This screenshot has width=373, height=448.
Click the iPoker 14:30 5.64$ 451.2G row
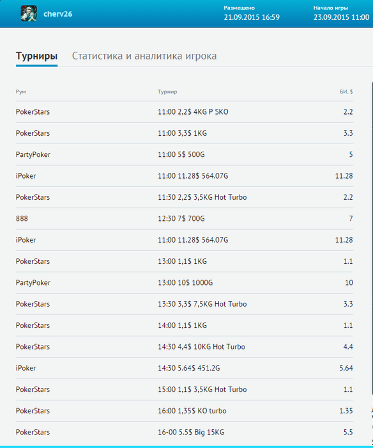coord(184,368)
